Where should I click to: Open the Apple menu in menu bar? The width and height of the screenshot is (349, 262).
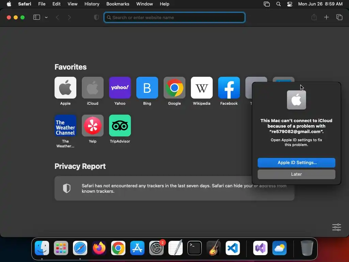(x=9, y=4)
